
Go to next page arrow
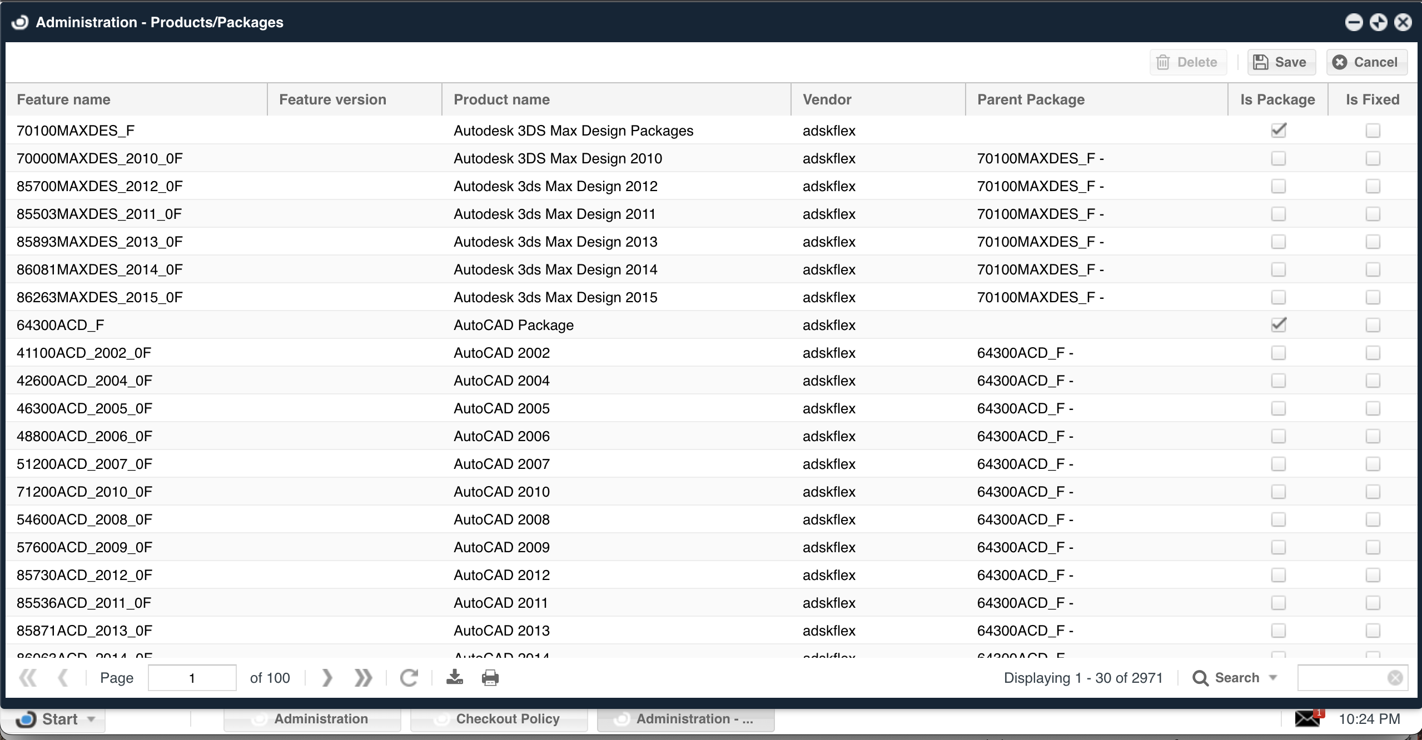[x=327, y=677]
